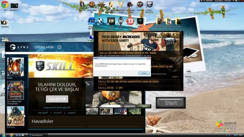Open the Forum link
The width and height of the screenshot is (244, 137).
click(58, 113)
